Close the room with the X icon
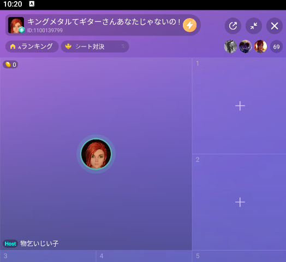Viewport: 286px width, 262px height. click(x=275, y=26)
